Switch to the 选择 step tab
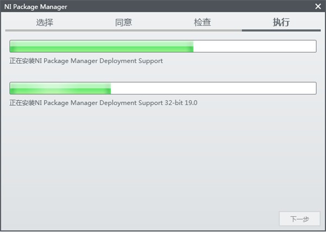326x232 pixels. [x=45, y=23]
